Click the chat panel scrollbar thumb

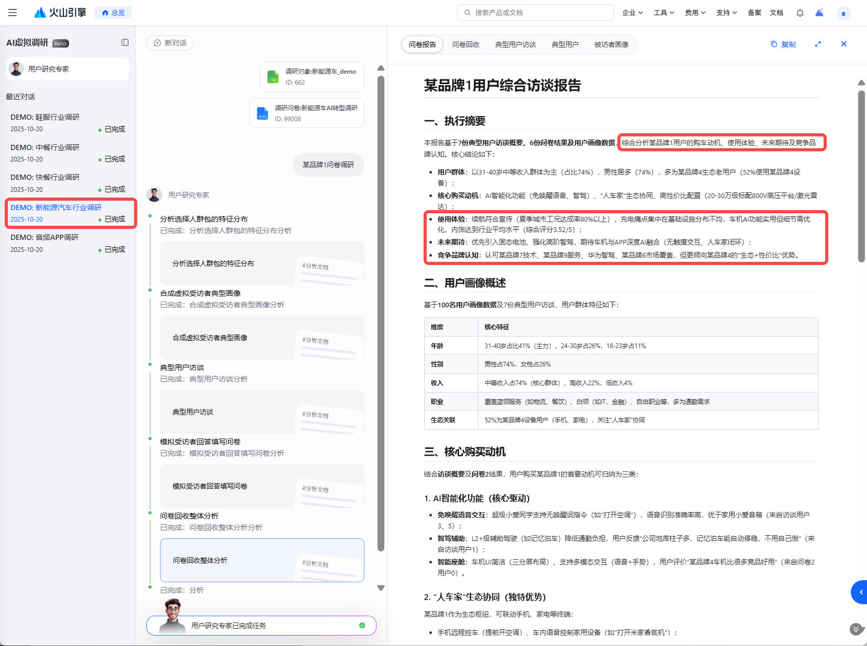381,314
